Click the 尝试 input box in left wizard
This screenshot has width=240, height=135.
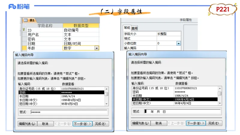69,112
